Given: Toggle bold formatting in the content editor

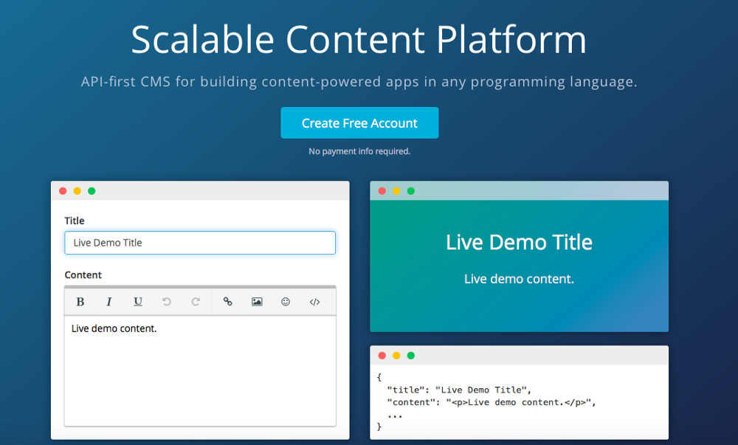Looking at the screenshot, I should [80, 302].
